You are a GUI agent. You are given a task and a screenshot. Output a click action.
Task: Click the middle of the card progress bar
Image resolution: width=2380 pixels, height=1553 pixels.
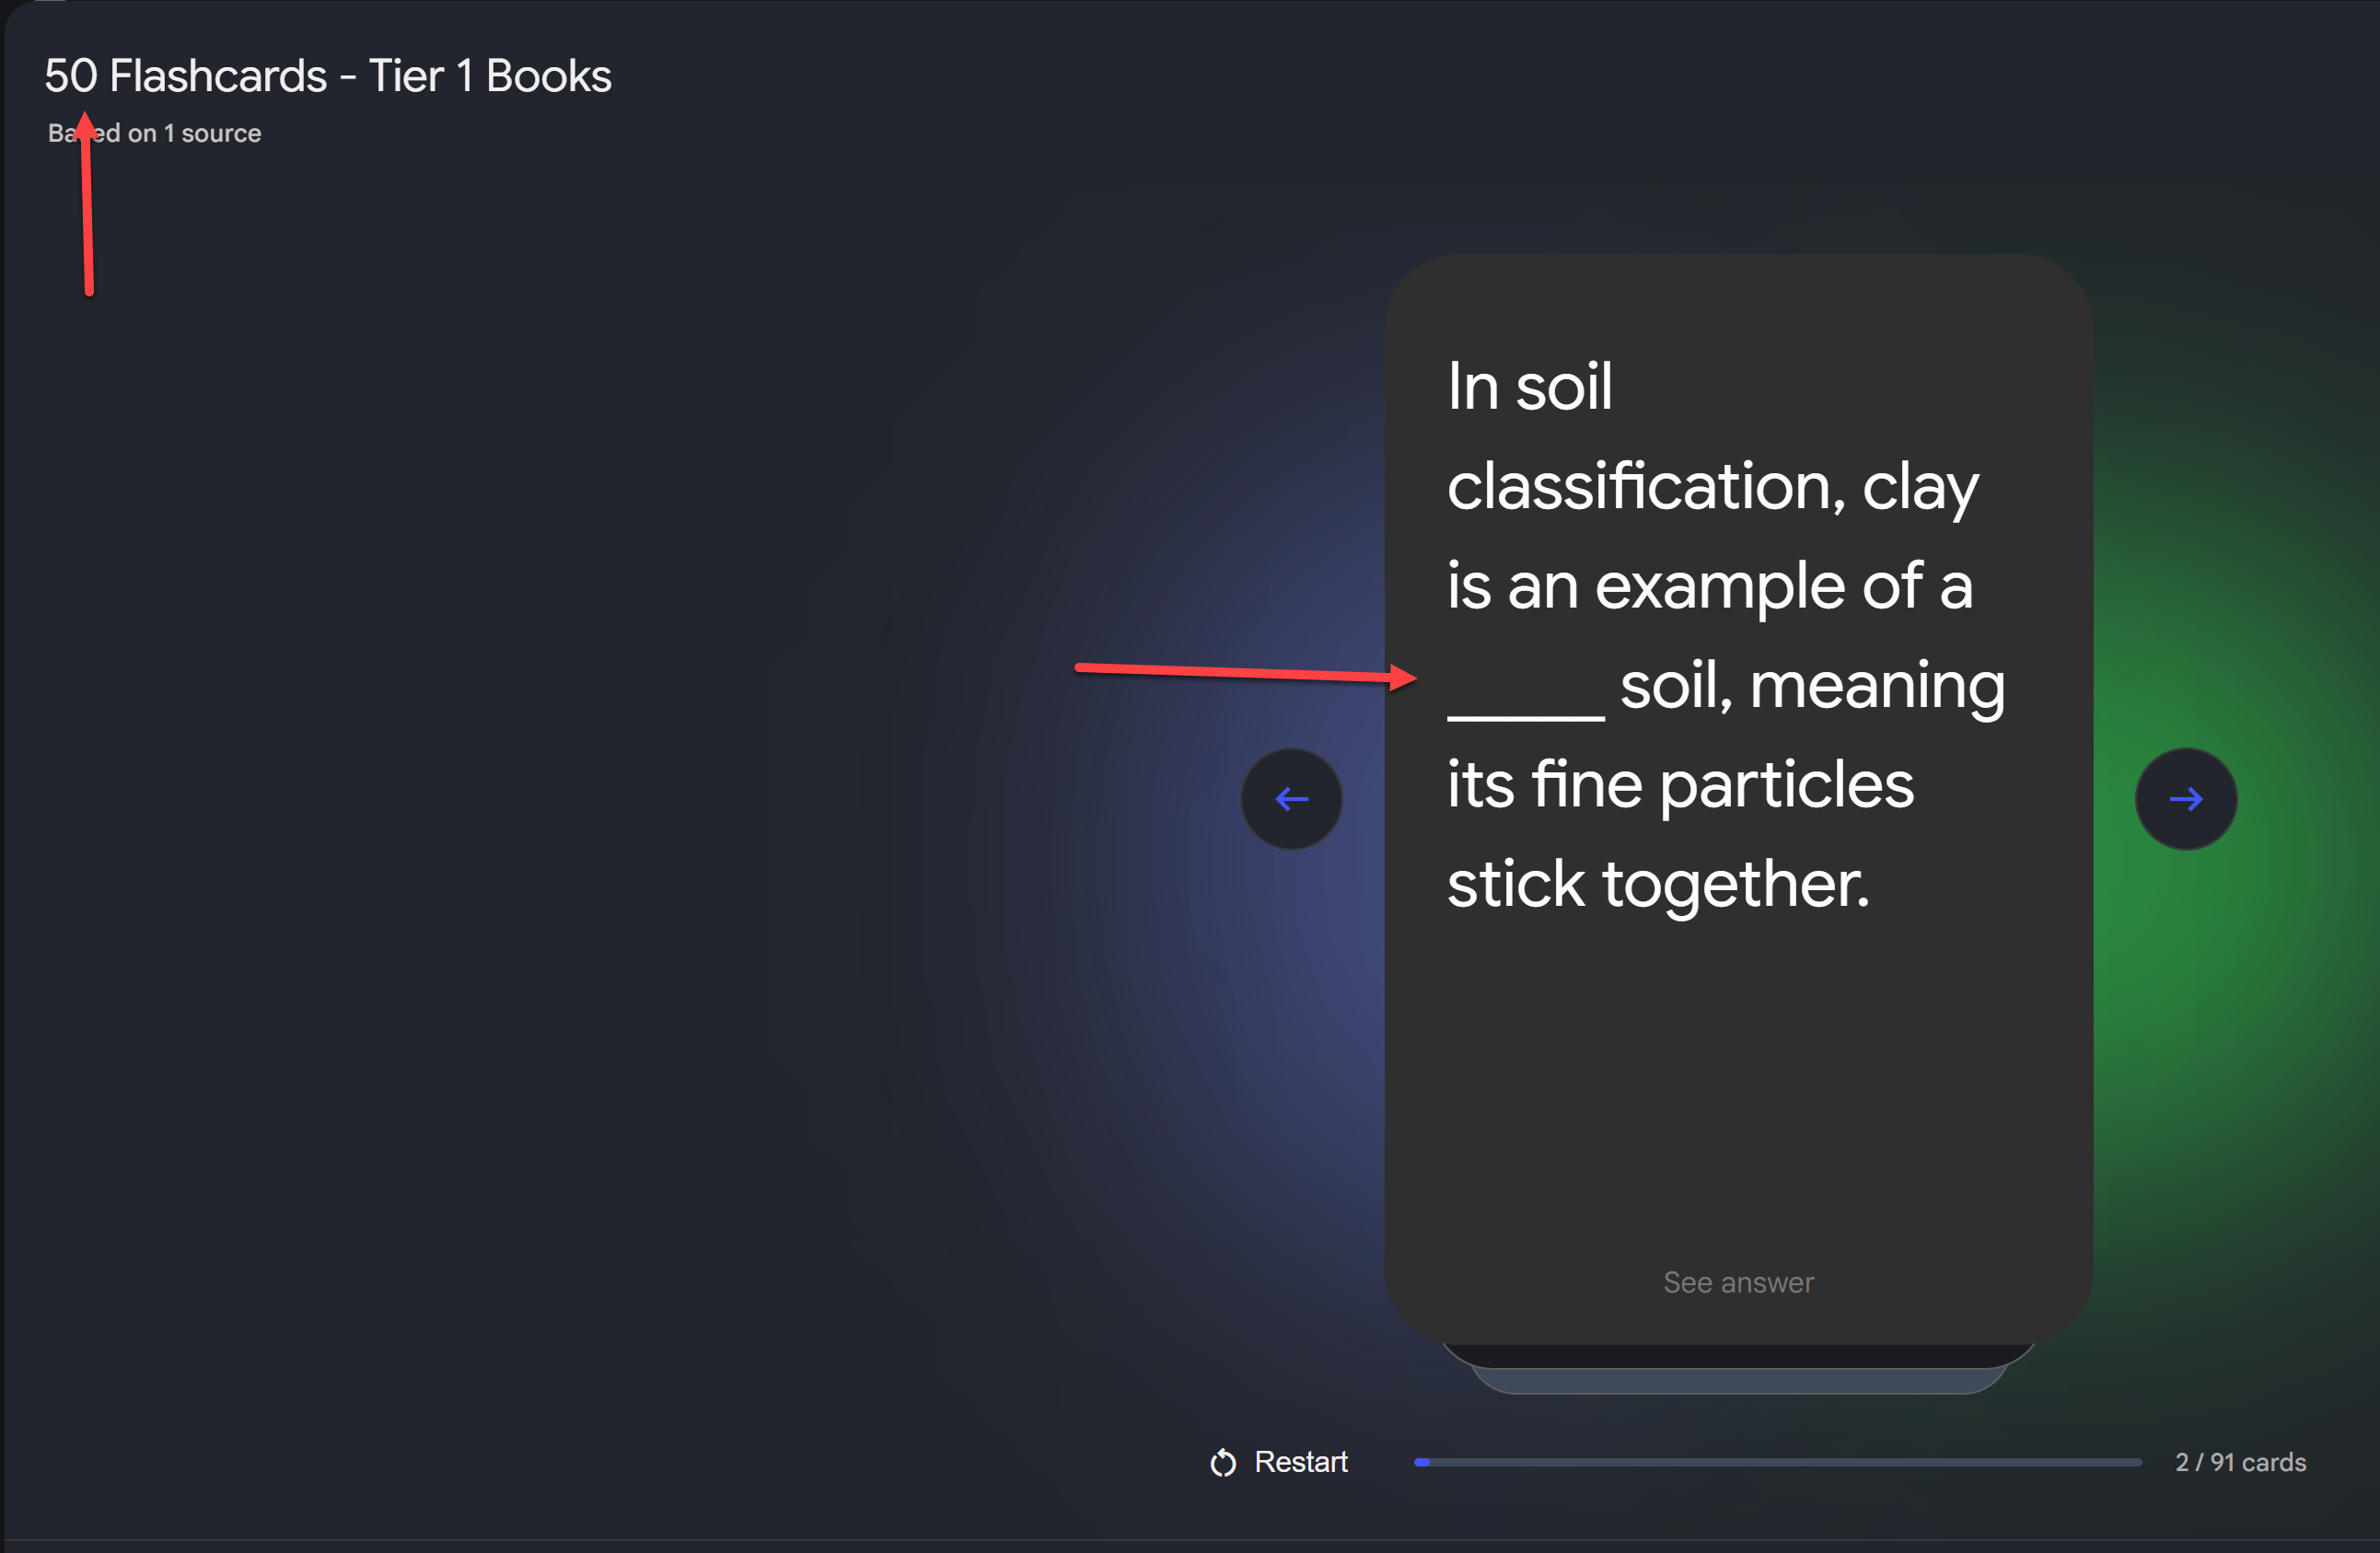1777,1462
